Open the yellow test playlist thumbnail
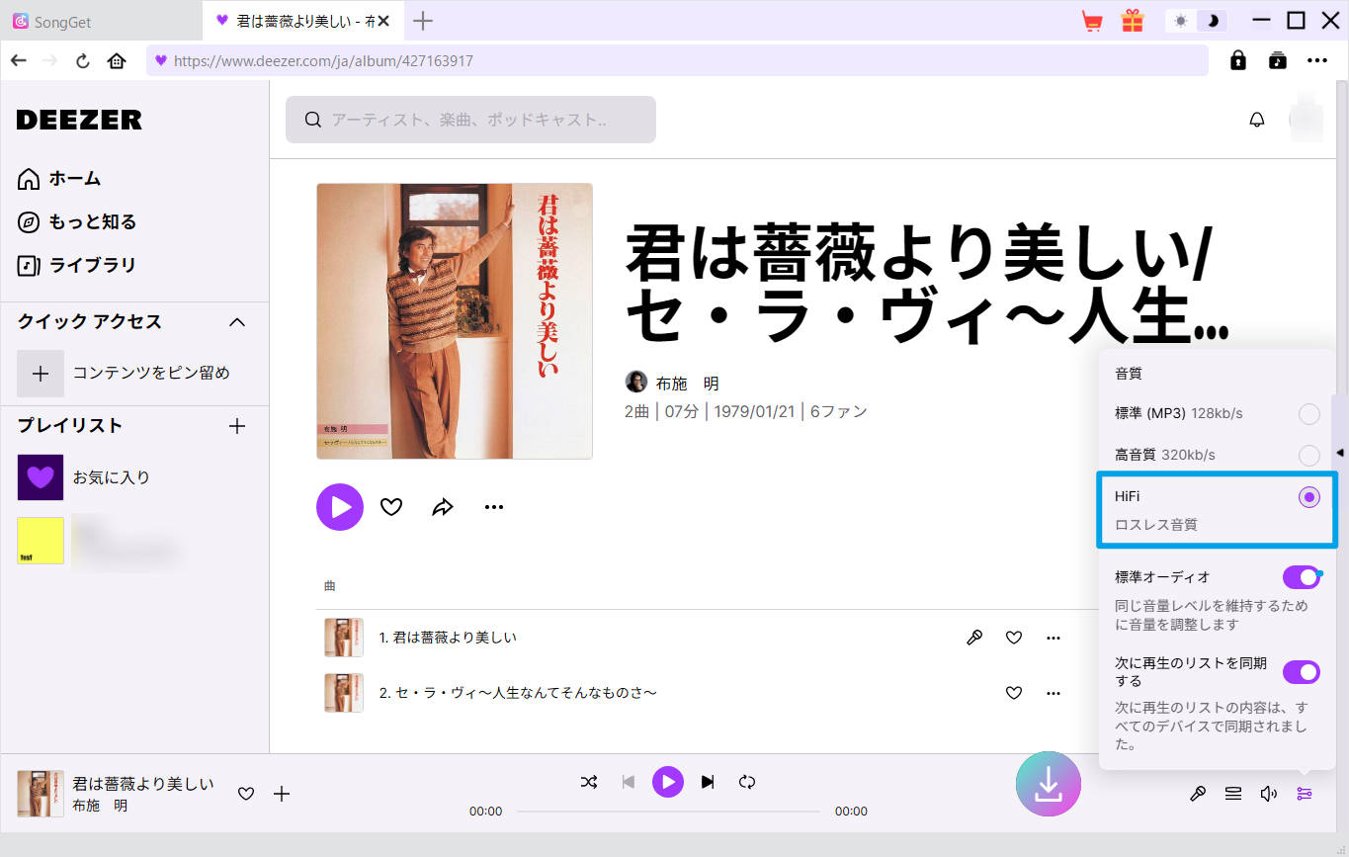This screenshot has width=1349, height=857. click(x=41, y=541)
